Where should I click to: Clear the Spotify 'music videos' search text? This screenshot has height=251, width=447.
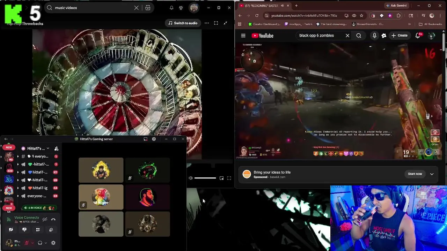(x=137, y=8)
